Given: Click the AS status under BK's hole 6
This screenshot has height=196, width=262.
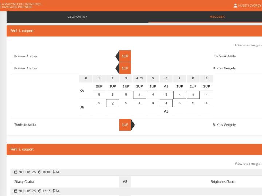Looking at the screenshot, I should pos(166,111).
